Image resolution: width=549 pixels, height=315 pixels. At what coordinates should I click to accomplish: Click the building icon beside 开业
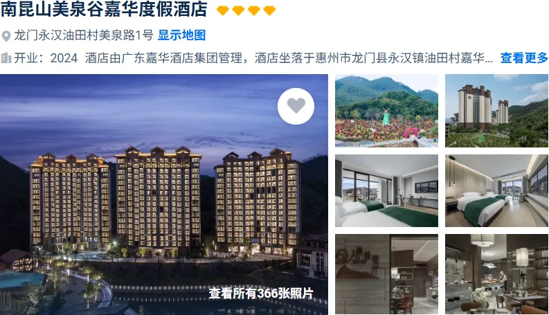[6, 57]
